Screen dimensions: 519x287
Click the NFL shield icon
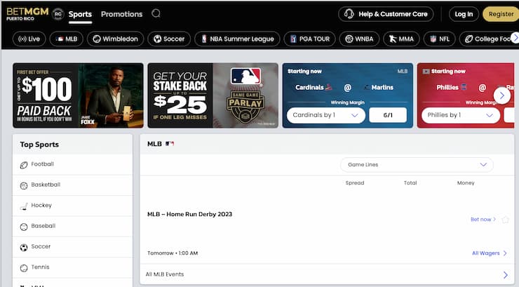433,39
